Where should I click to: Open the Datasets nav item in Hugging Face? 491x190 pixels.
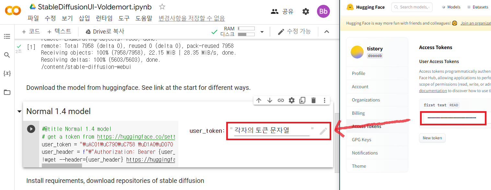pos(478,7)
